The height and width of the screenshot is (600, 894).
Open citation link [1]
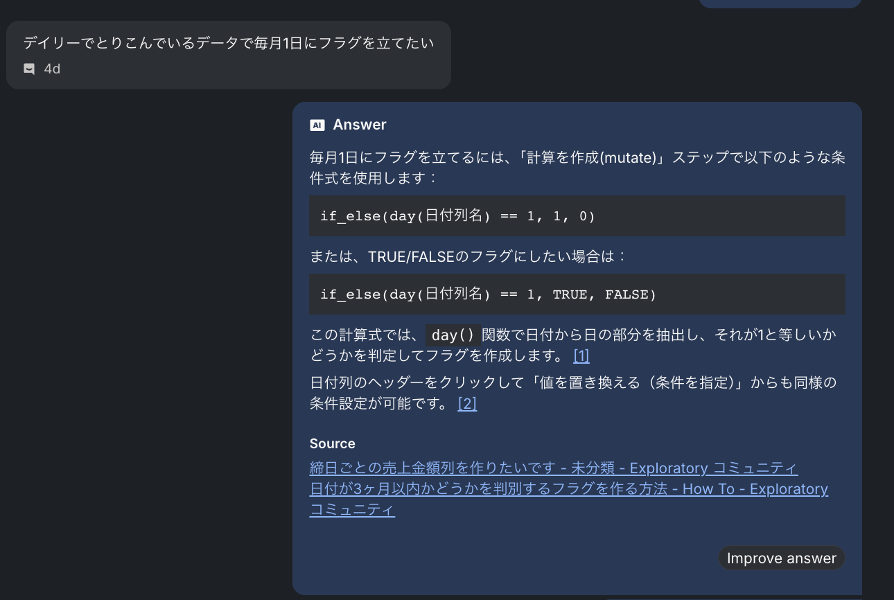581,356
